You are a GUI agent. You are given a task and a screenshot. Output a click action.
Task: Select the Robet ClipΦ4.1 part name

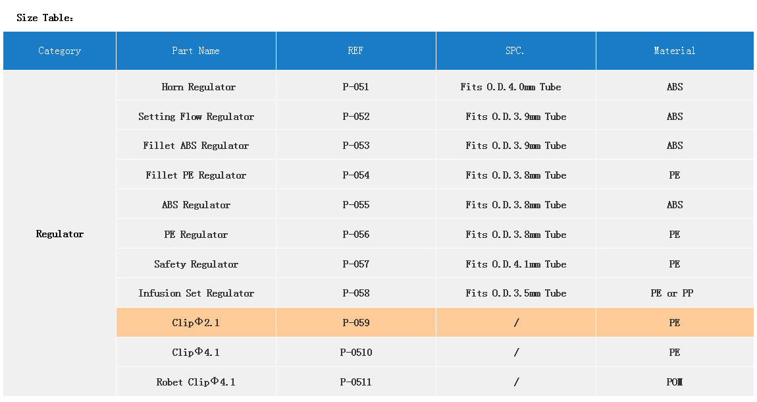tap(196, 382)
